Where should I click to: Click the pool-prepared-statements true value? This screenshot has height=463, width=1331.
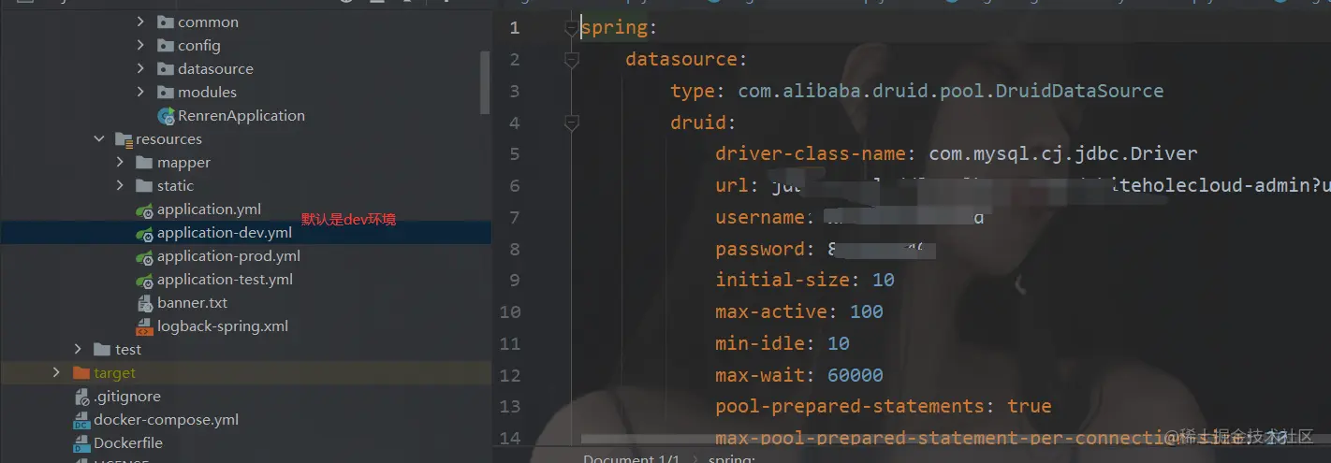[1030, 407]
